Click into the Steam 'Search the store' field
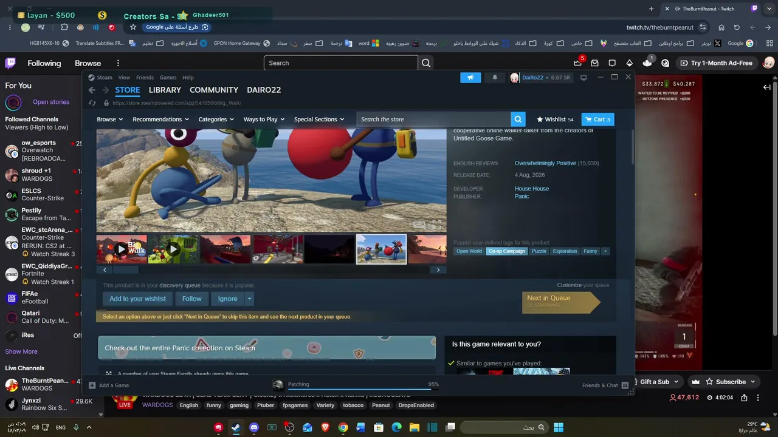 click(434, 120)
